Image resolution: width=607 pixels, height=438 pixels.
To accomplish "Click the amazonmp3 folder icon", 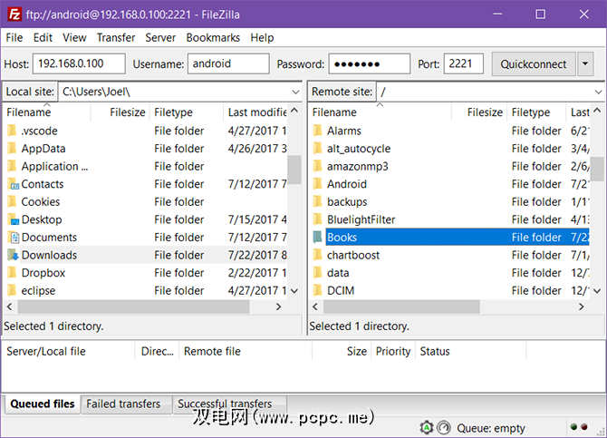I will click(x=318, y=166).
